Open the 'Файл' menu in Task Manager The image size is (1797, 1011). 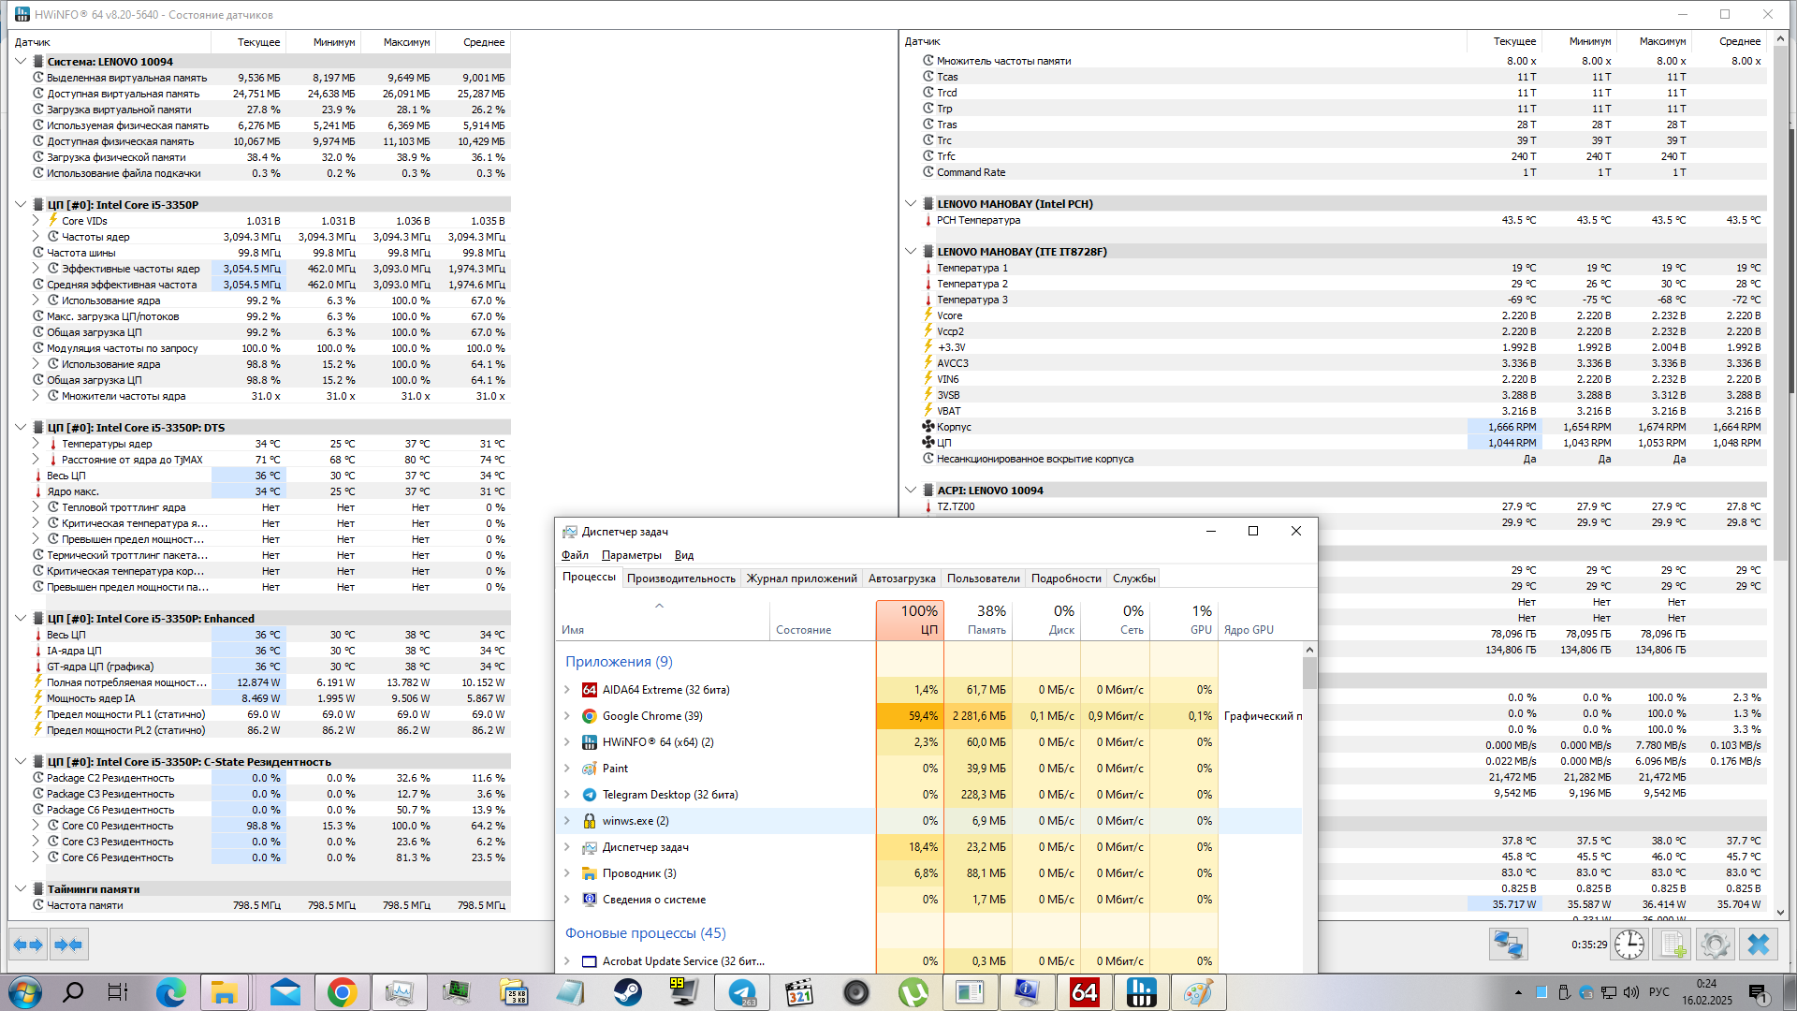pos(575,555)
